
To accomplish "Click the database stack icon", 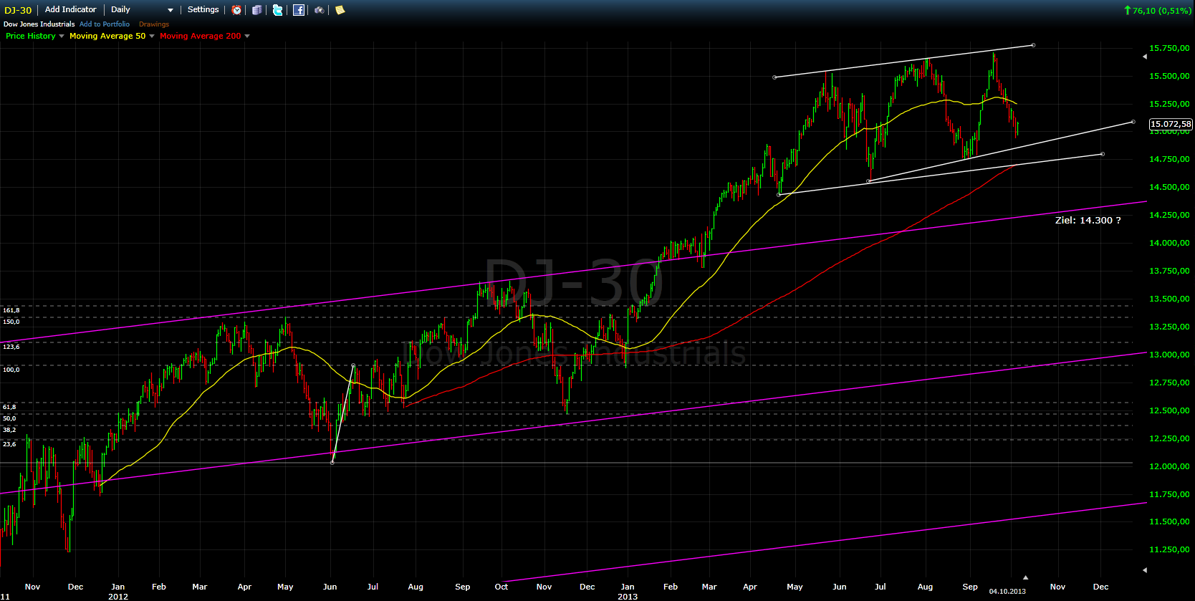I will point(256,10).
